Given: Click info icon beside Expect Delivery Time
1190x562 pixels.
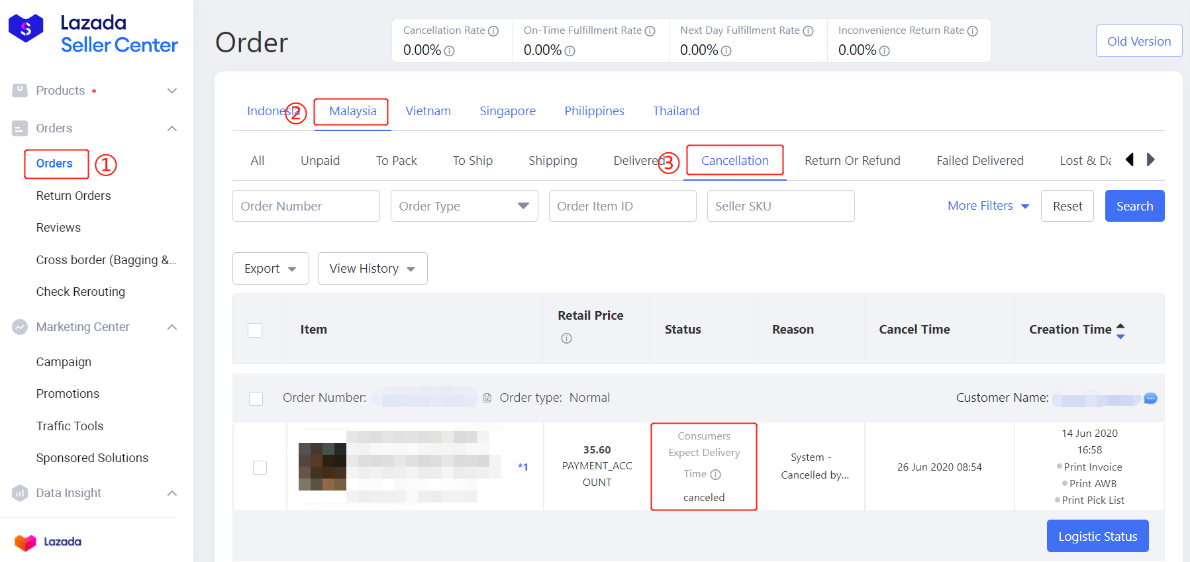Looking at the screenshot, I should [715, 475].
